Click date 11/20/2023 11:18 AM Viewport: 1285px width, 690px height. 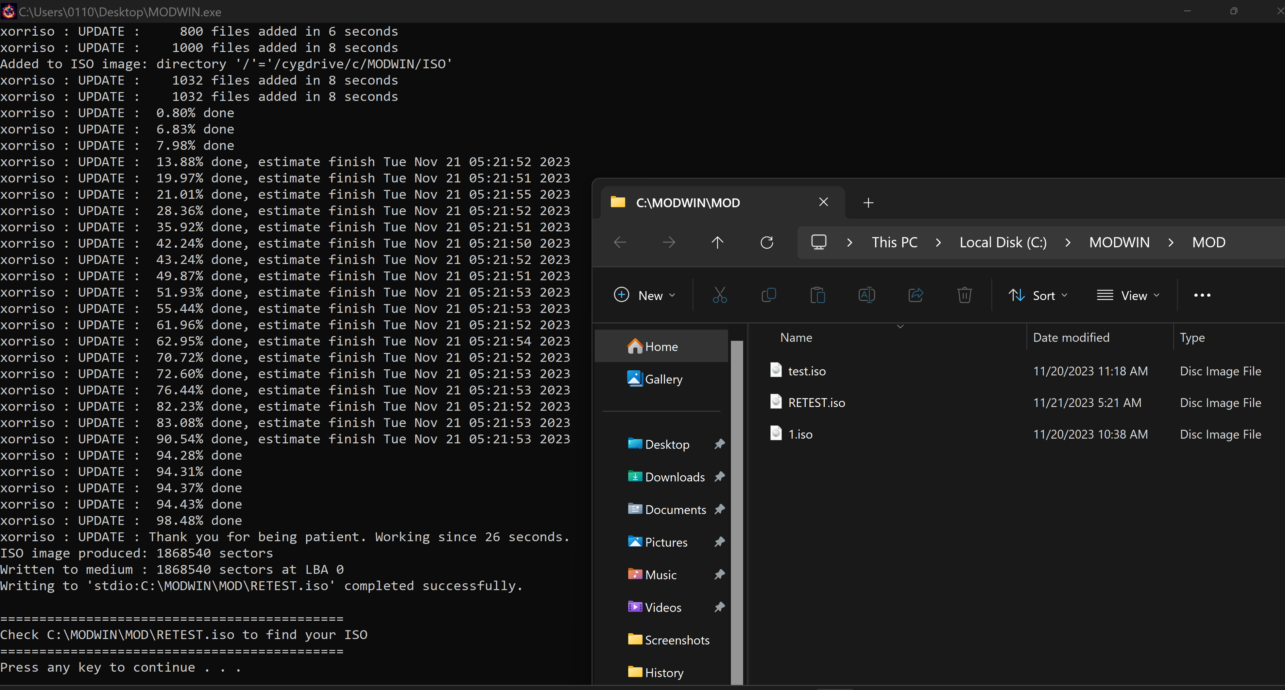click(1090, 371)
